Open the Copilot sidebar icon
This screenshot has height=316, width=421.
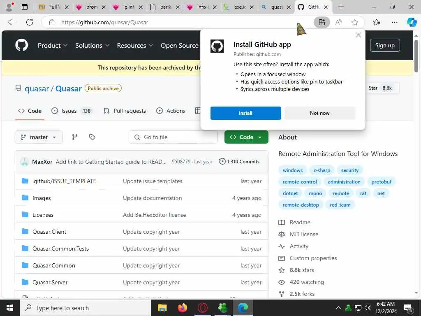[x=412, y=22]
